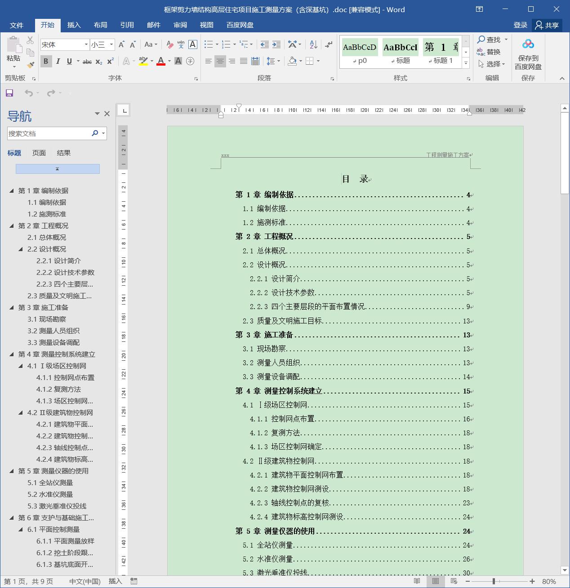Collapse 4.2 Ⅱ级建筑物控制网 node in navigation

[x=21, y=412]
